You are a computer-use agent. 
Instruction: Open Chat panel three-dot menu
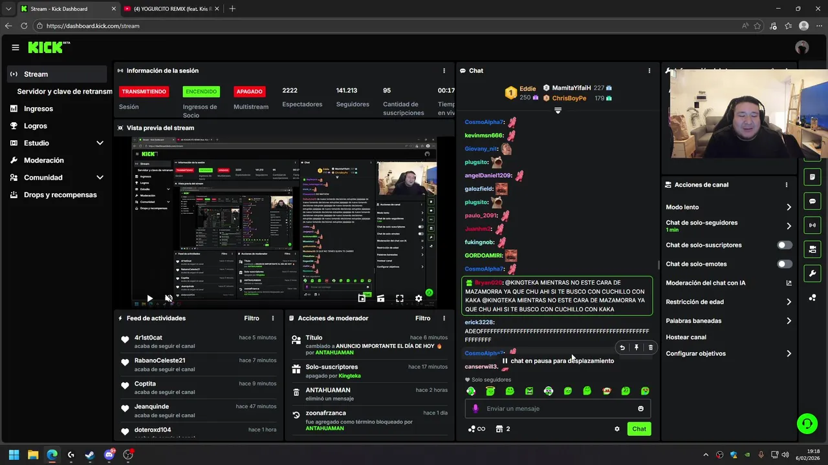(649, 70)
